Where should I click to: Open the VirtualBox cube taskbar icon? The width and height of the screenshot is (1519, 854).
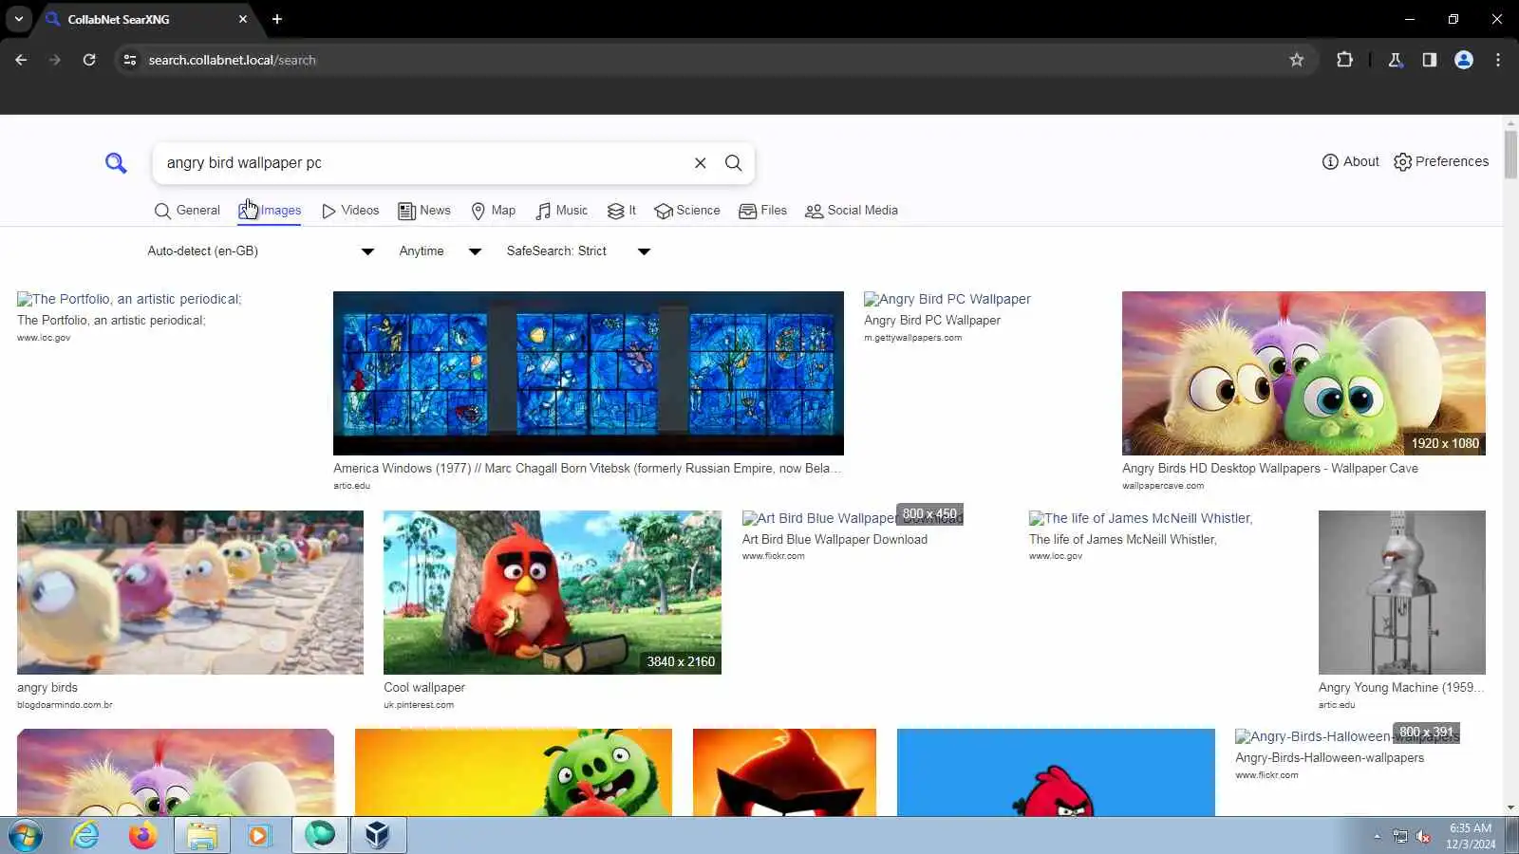(x=378, y=836)
